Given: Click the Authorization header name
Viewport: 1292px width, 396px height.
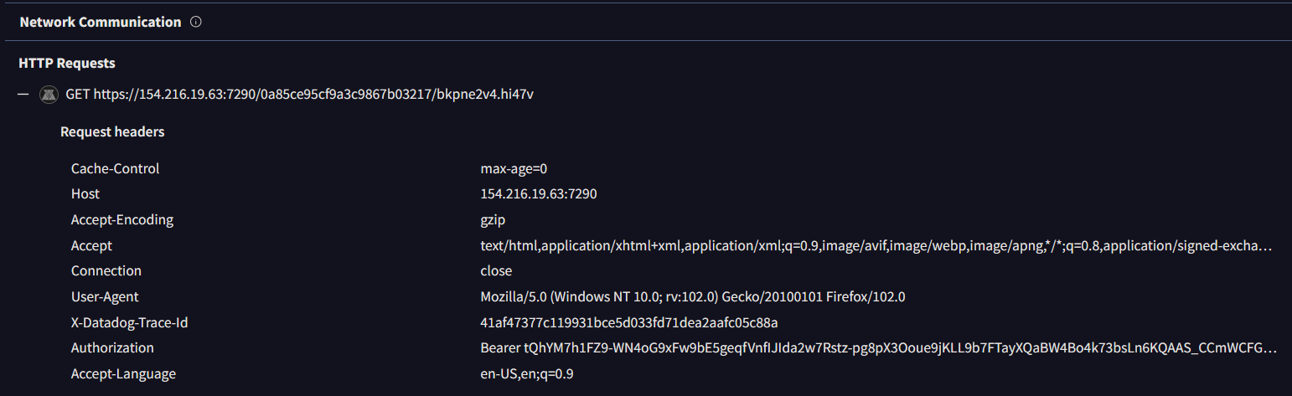Looking at the screenshot, I should point(112,348).
